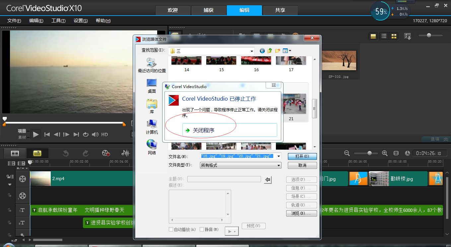Toggle repeat playback icon
The height and width of the screenshot is (247, 451).
point(86,134)
